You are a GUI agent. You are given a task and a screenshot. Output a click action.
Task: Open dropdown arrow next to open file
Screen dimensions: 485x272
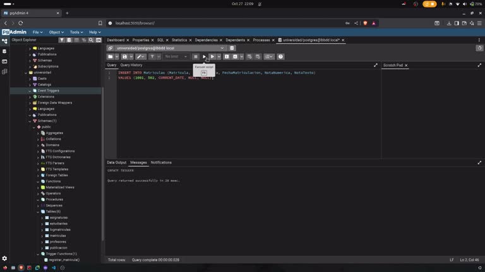pyautogui.click(x=117, y=57)
